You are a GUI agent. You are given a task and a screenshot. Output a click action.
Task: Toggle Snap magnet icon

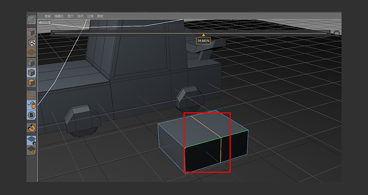tap(31, 128)
